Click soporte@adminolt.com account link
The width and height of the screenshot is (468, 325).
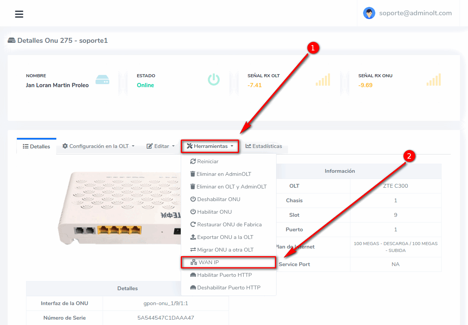(415, 13)
